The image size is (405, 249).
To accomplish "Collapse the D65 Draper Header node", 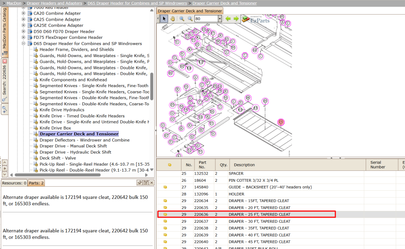I will point(23,43).
